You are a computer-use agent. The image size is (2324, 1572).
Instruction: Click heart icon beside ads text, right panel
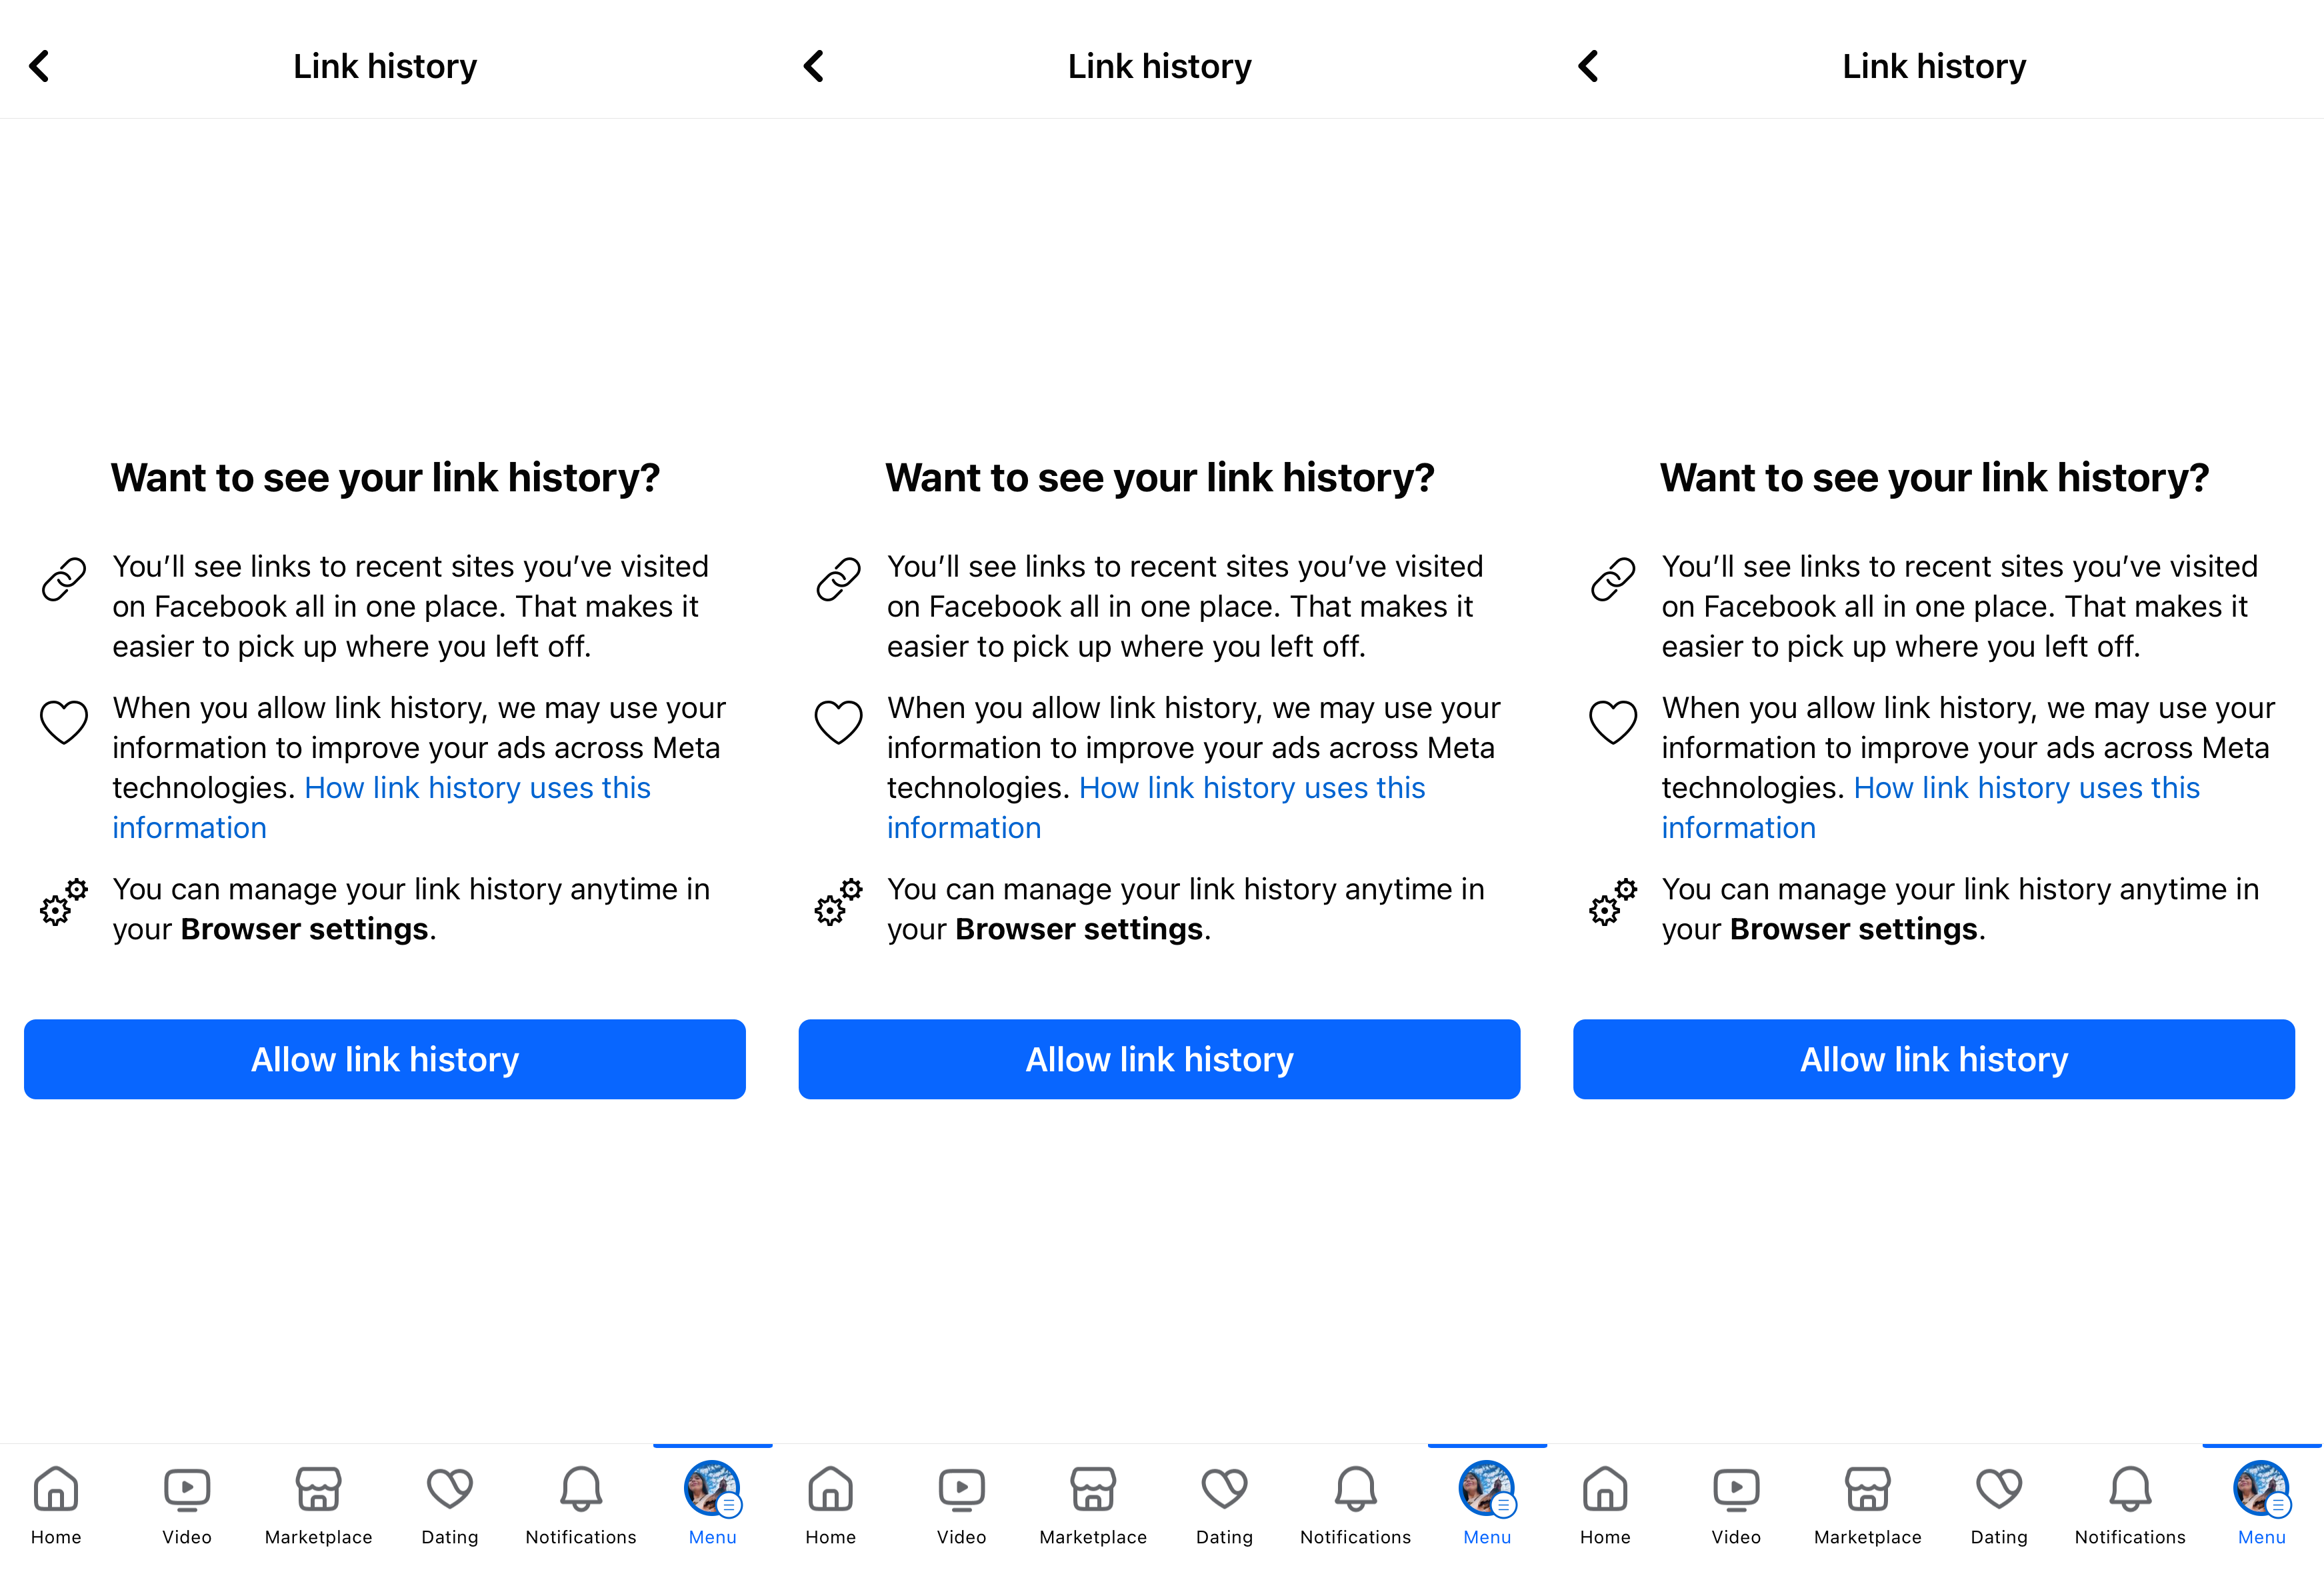click(x=1614, y=721)
